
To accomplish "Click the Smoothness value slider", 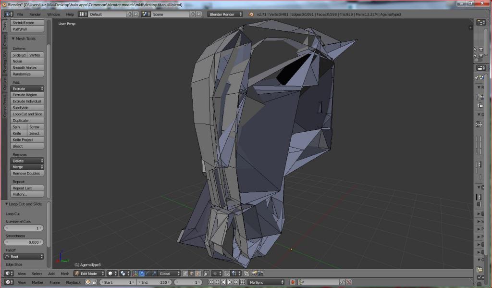I will 24,242.
